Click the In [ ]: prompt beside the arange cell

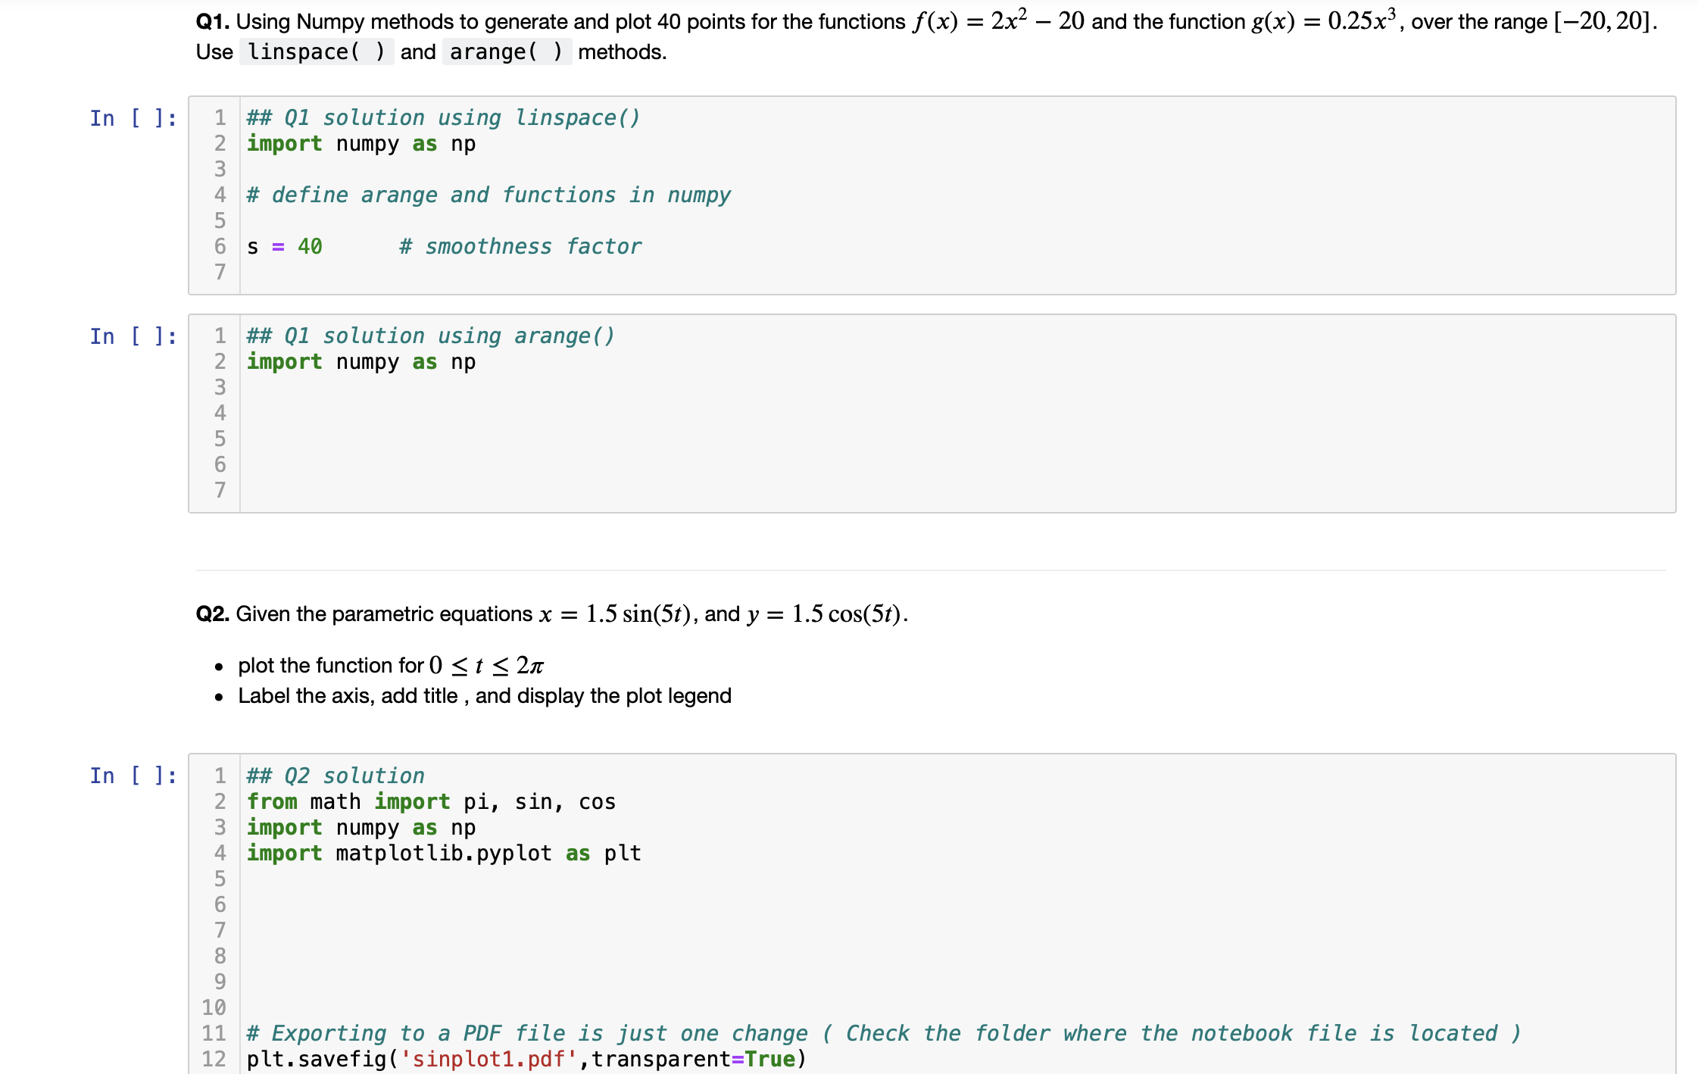(133, 336)
